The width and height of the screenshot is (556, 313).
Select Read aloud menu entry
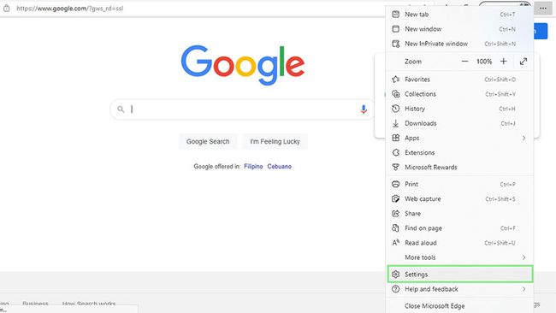tap(459, 243)
